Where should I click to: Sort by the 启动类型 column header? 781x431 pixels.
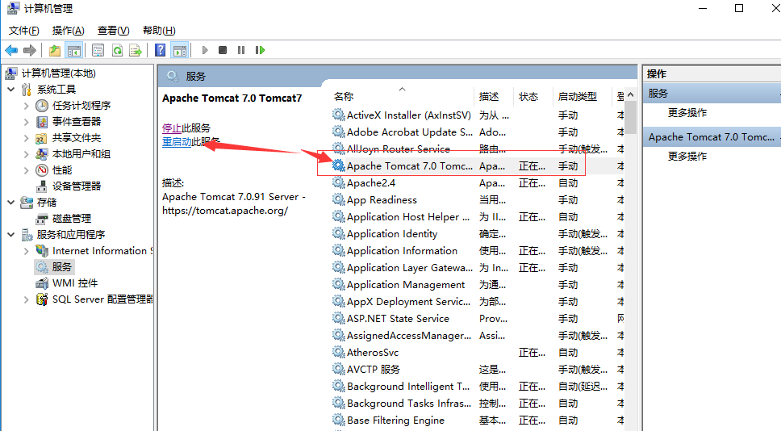(x=582, y=97)
